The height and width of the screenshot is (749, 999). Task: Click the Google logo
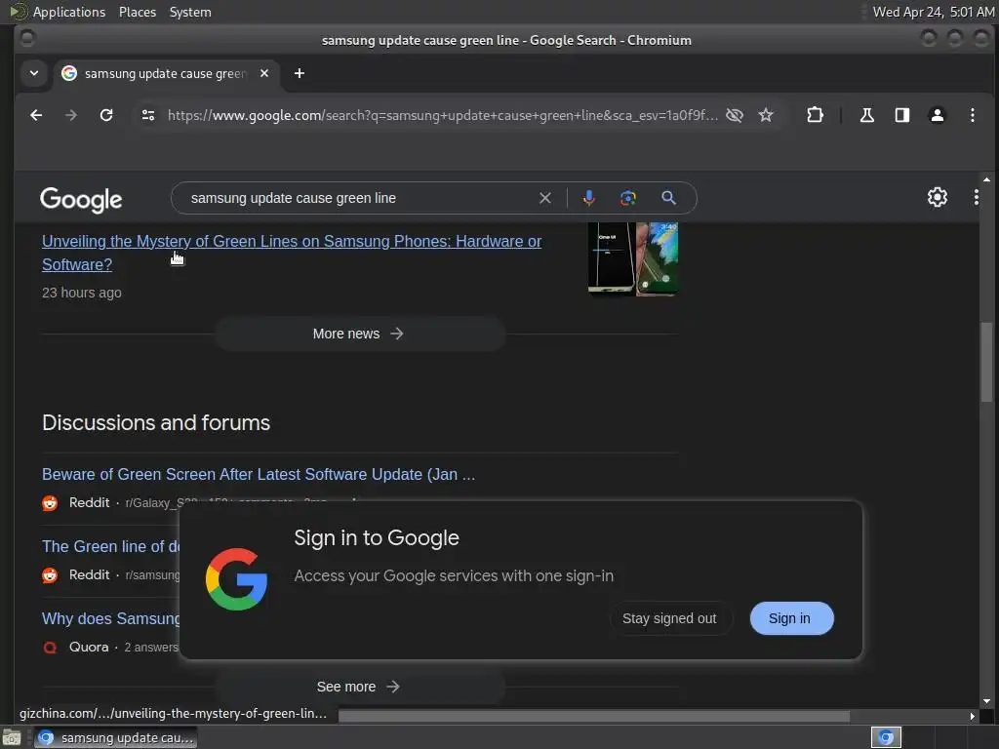point(81,200)
